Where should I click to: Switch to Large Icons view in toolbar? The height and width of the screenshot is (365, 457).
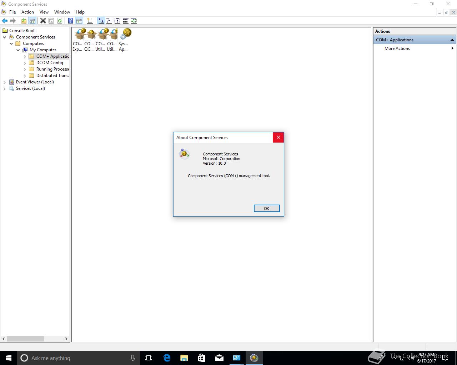tap(101, 21)
